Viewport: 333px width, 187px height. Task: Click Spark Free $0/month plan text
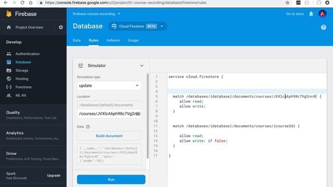(16, 176)
